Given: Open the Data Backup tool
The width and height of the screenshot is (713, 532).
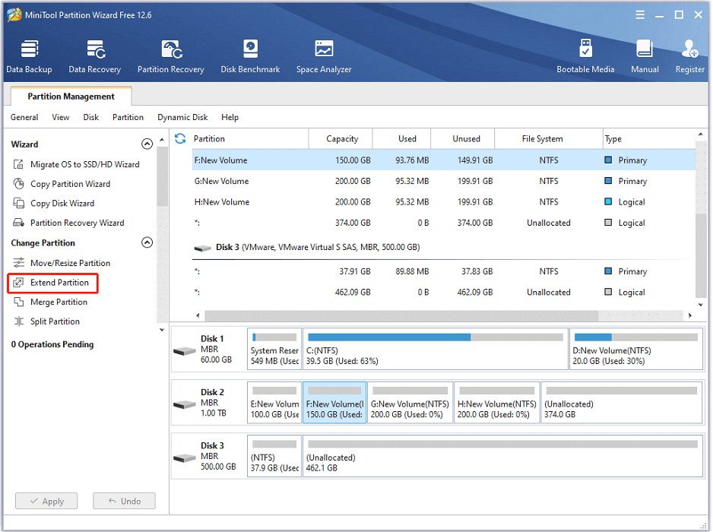Looking at the screenshot, I should coord(29,56).
